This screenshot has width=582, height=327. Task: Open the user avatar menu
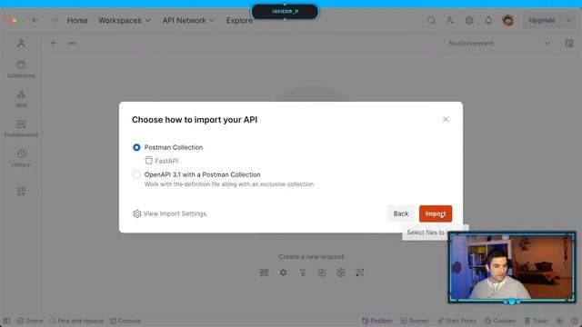507,20
